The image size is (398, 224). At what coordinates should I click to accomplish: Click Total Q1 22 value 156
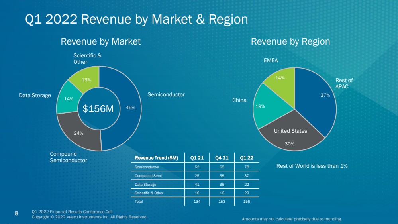[247, 201]
